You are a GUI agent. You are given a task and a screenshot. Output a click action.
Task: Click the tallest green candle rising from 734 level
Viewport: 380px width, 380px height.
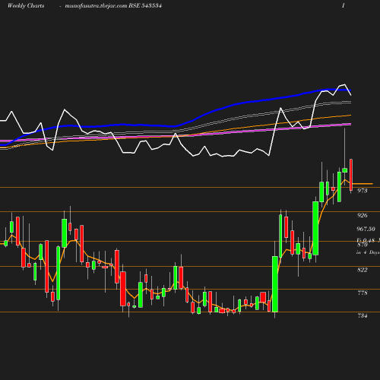[275, 284]
